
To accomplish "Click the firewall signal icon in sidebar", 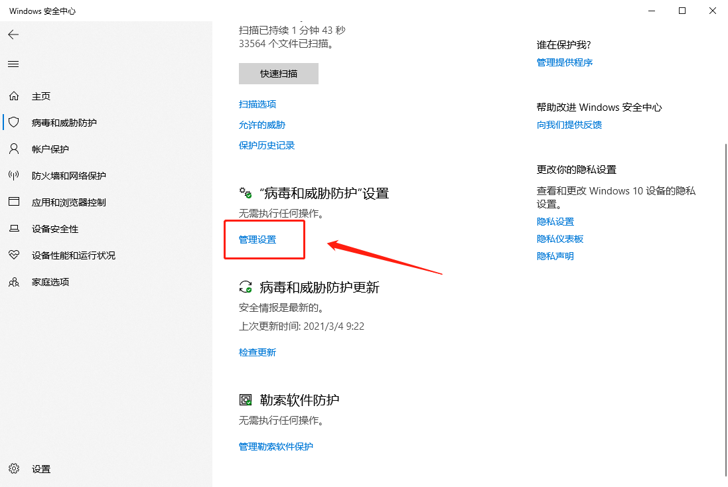I will point(14,176).
